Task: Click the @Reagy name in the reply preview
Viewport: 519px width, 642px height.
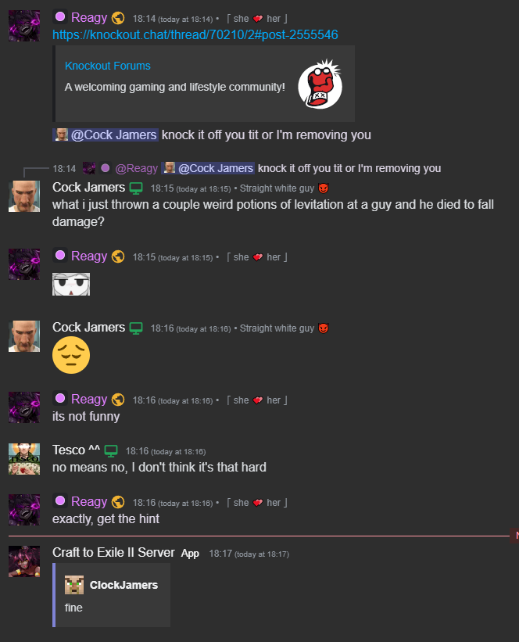Action: (136, 168)
